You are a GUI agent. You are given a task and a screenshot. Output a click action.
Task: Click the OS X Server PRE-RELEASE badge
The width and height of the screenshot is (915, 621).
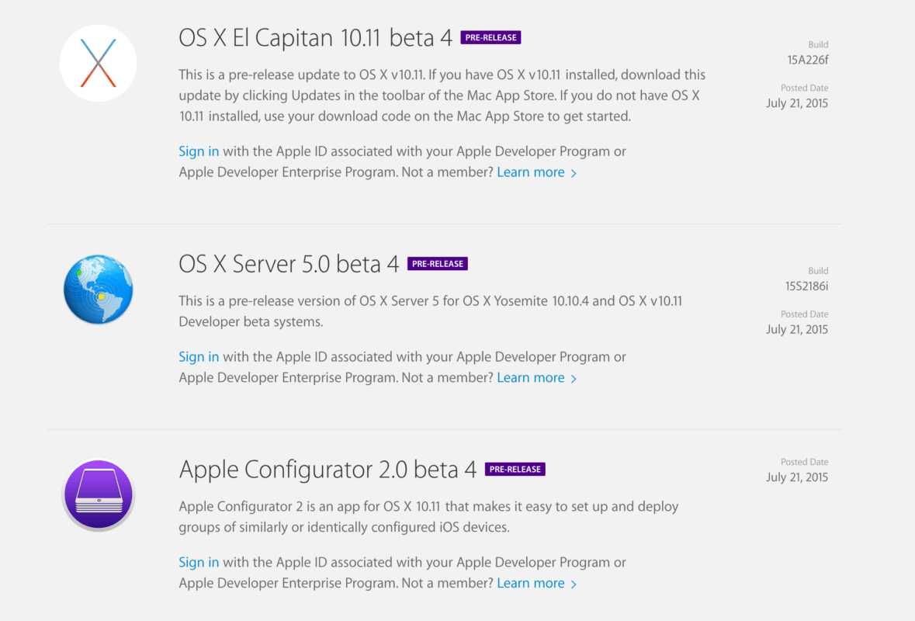437,264
